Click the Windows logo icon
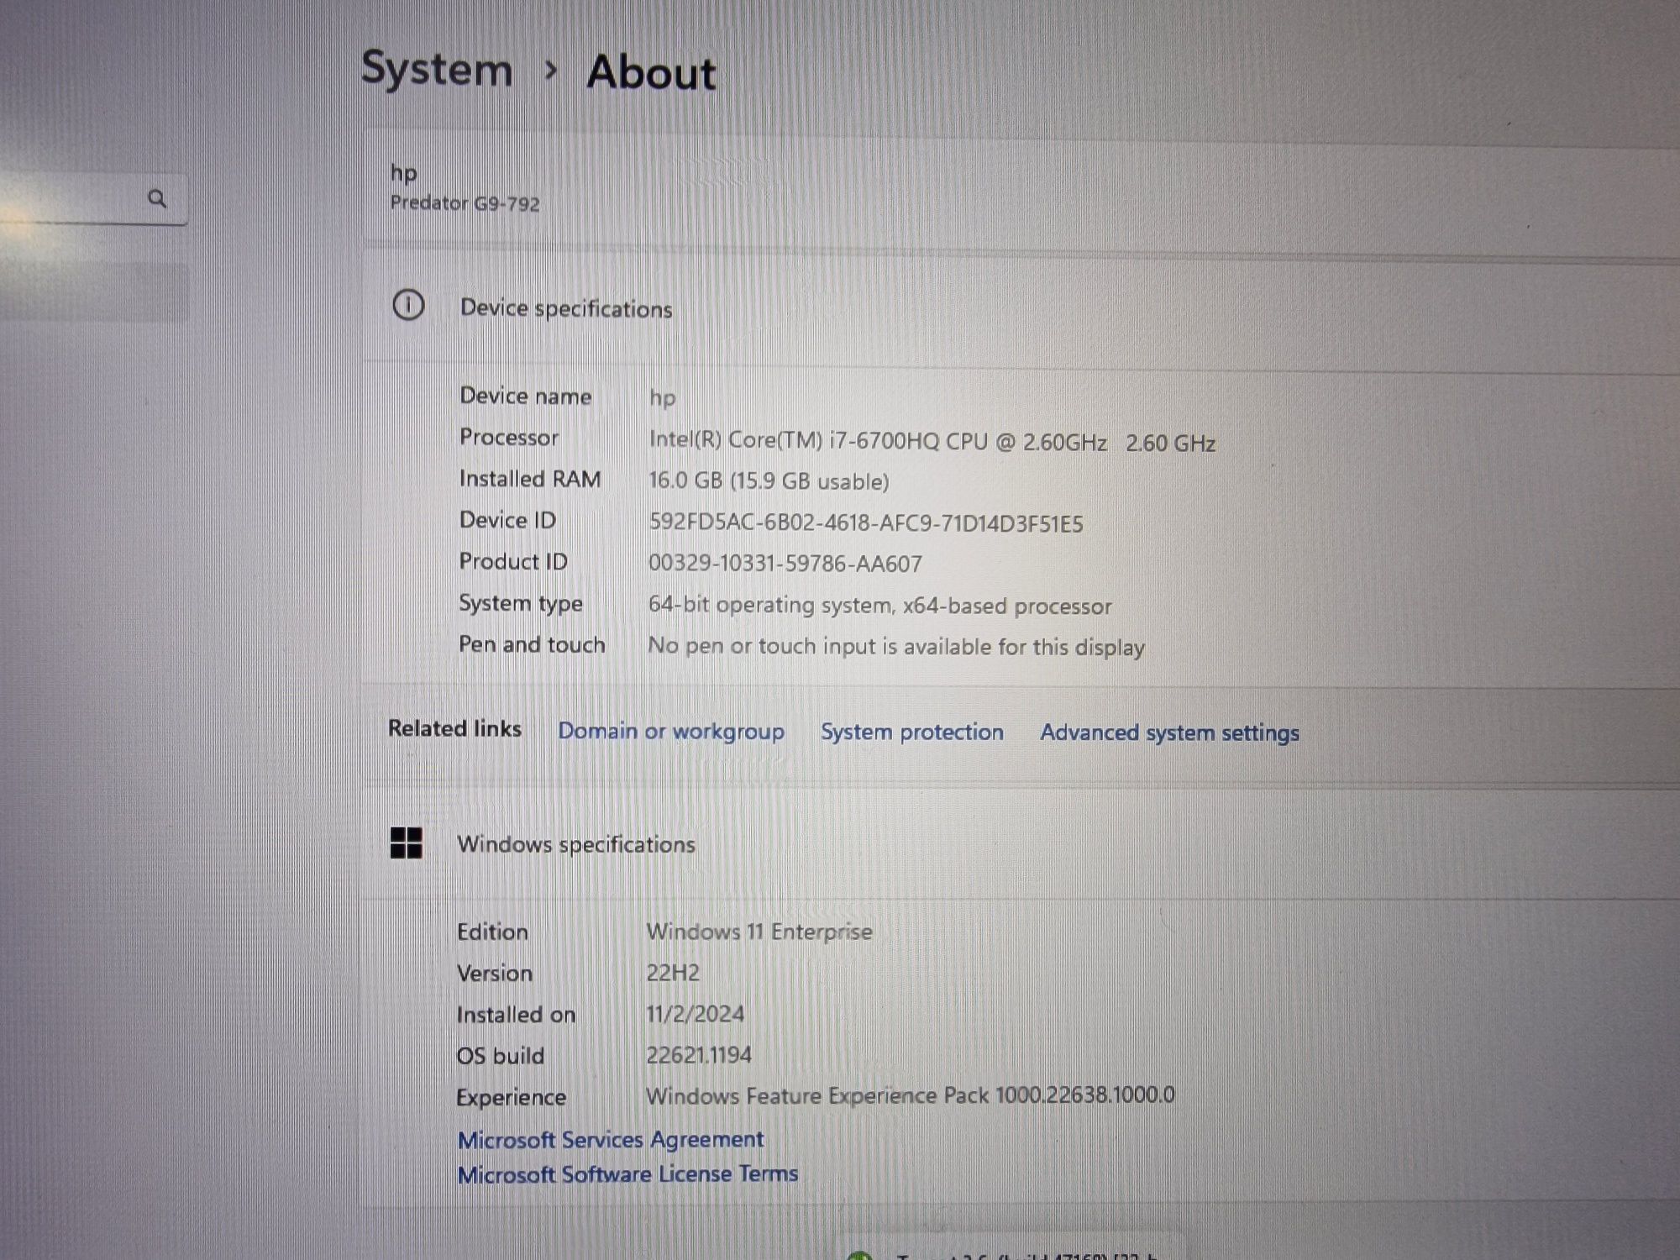Viewport: 1680px width, 1260px height. point(407,843)
